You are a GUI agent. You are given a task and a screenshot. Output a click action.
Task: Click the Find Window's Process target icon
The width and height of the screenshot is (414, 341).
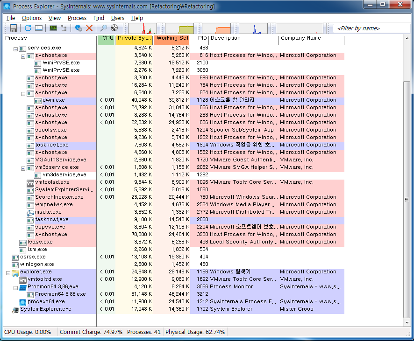pos(114,28)
